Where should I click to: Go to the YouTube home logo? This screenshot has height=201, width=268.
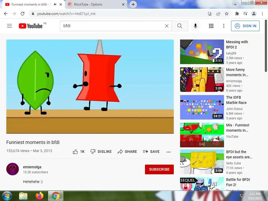[31, 26]
